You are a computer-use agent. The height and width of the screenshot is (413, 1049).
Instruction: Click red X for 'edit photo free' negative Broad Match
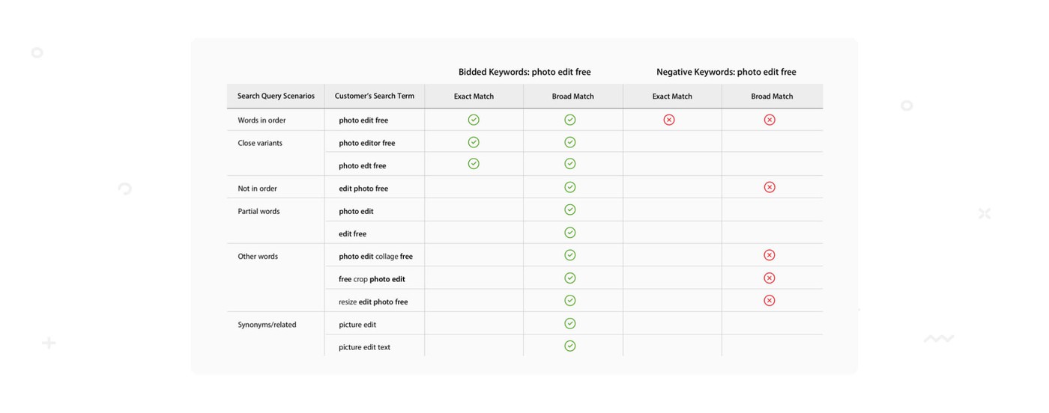(770, 187)
